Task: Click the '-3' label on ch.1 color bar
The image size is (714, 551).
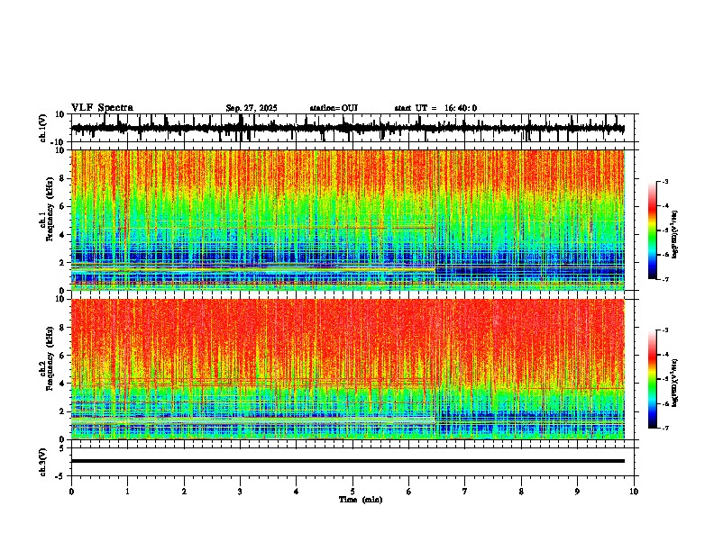Action: pyautogui.click(x=665, y=181)
